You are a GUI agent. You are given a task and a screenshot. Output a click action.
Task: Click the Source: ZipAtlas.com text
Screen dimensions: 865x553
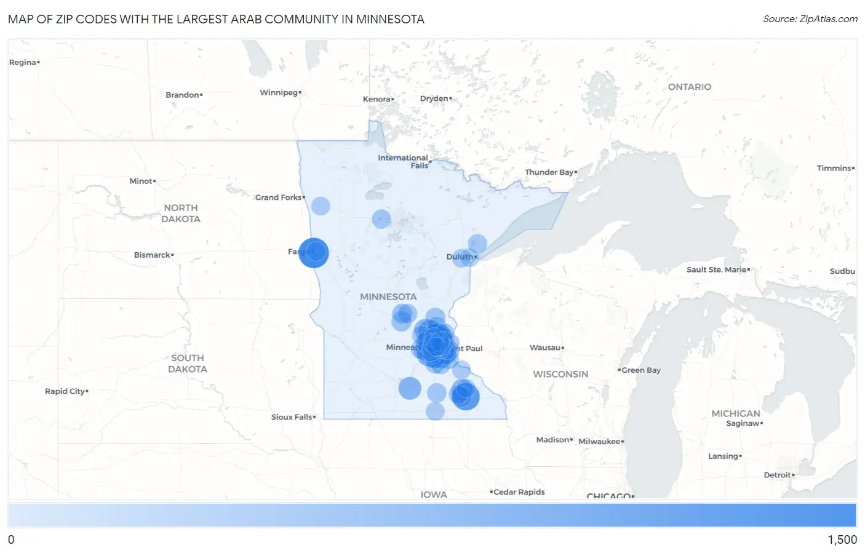pos(810,19)
